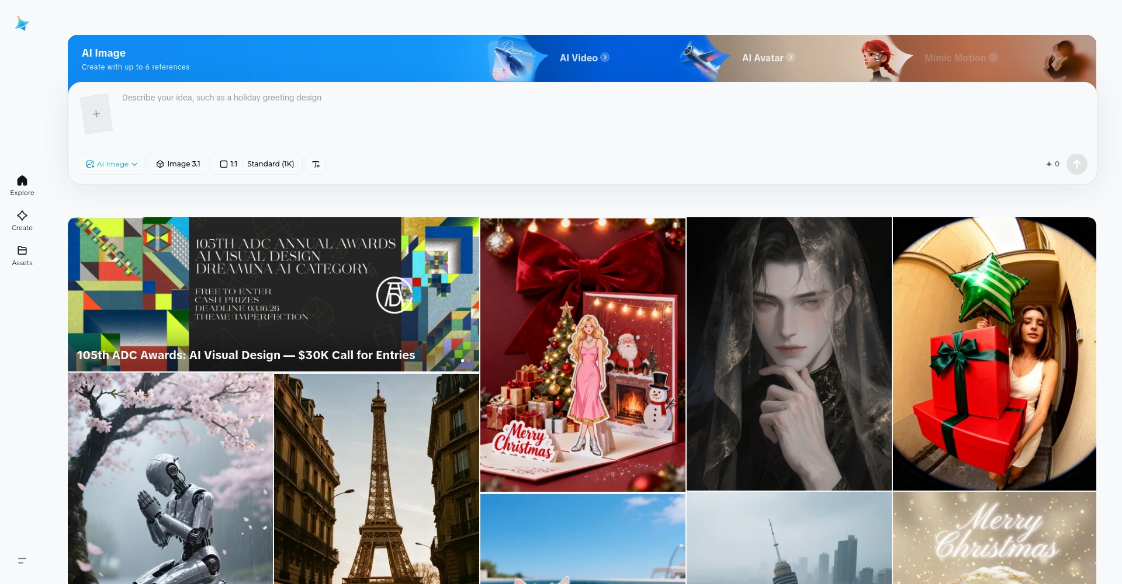The width and height of the screenshot is (1122, 584).
Task: Open the Create section in sidebar
Action: pos(22,220)
